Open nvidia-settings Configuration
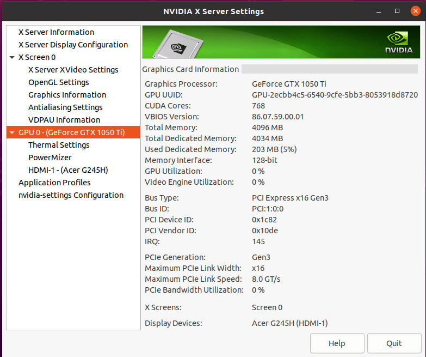 pos(71,195)
